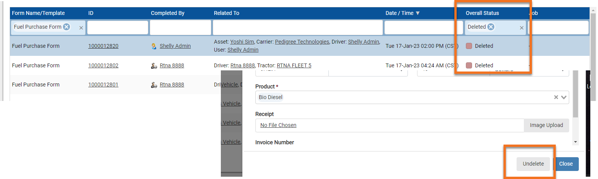Remove the Fuel Purchase Form filter chip
This screenshot has width=598, height=179.
tap(66, 27)
